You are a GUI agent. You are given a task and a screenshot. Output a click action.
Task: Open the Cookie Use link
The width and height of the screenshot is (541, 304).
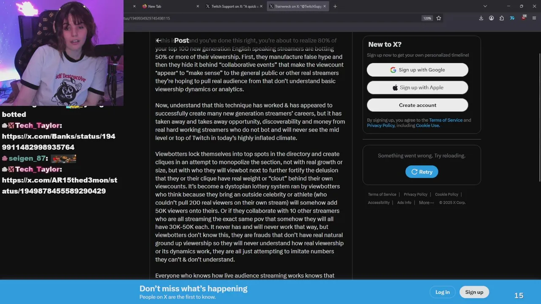coord(427,125)
